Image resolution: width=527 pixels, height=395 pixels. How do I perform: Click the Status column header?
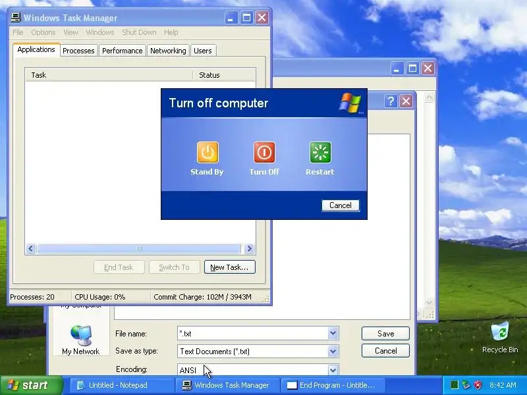[224, 75]
